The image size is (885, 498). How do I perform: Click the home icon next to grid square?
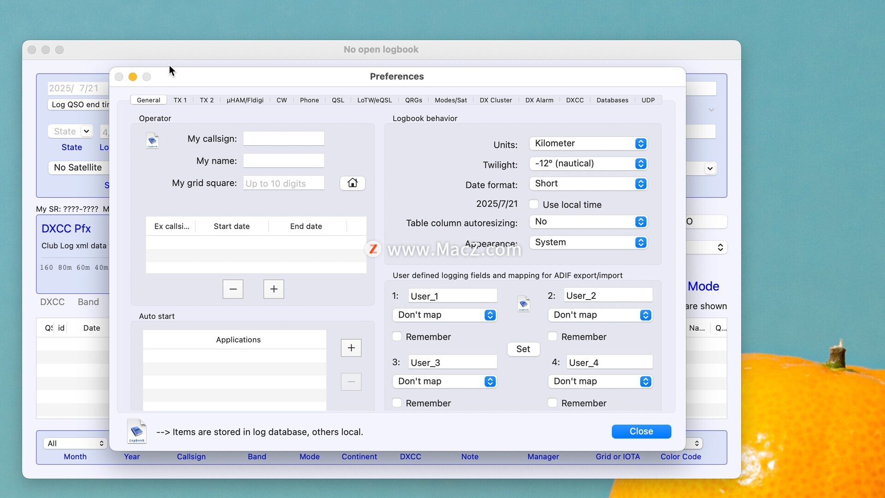point(353,183)
